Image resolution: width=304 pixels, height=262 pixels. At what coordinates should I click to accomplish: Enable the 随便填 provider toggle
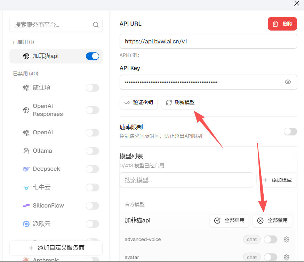(92, 88)
